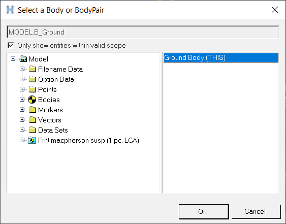Uncheck Only show entities within valid scope

[11, 45]
